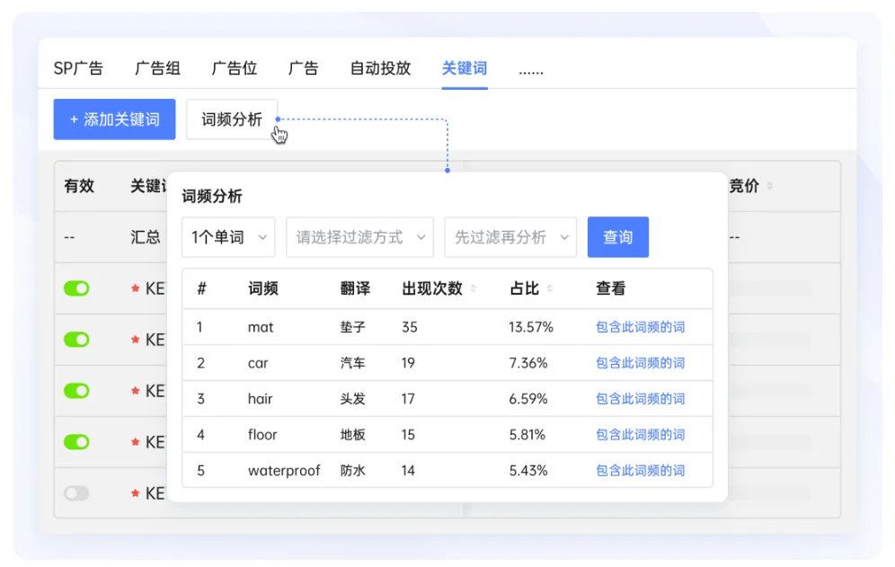Open the 请选择过滤方式 dropdown
Viewport: 895px width, 567px height.
[359, 237]
